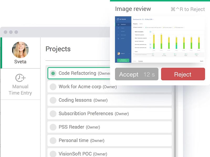Tick the Select all projects checkbox in the preview
This screenshot has width=210, height=157.
pos(150,32)
